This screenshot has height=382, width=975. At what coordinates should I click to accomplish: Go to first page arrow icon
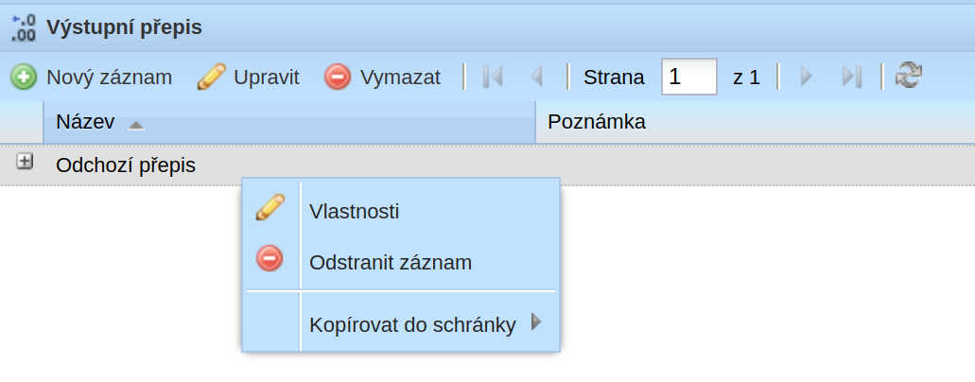(x=493, y=78)
